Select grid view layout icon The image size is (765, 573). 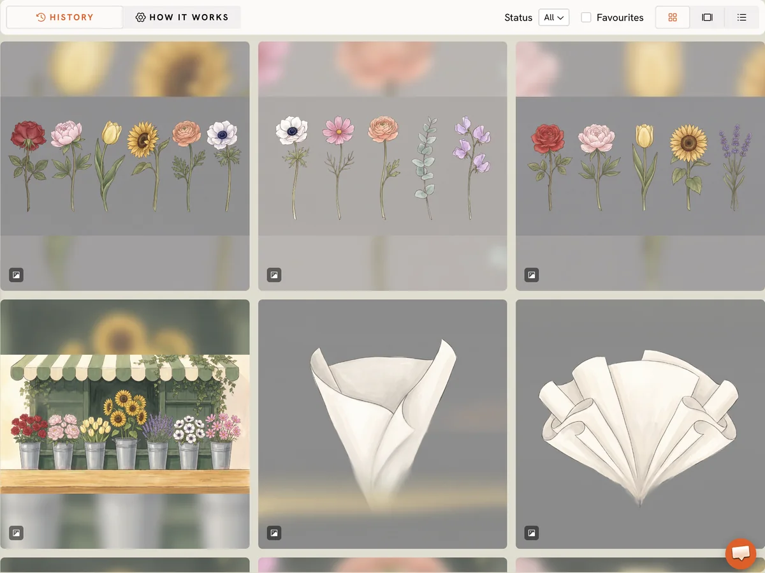tap(673, 17)
